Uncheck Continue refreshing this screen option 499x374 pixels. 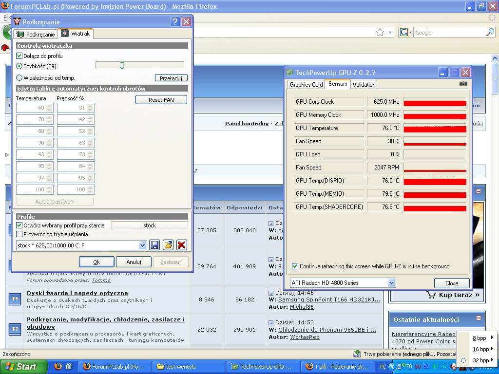point(295,266)
